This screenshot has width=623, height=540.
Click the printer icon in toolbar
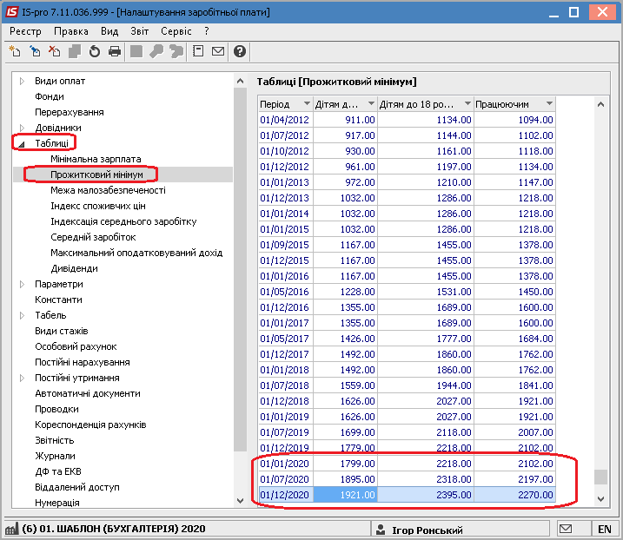tap(115, 51)
